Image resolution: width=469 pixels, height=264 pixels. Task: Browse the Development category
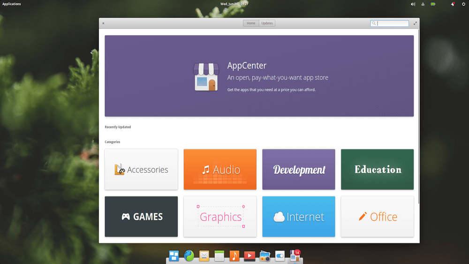(x=299, y=170)
